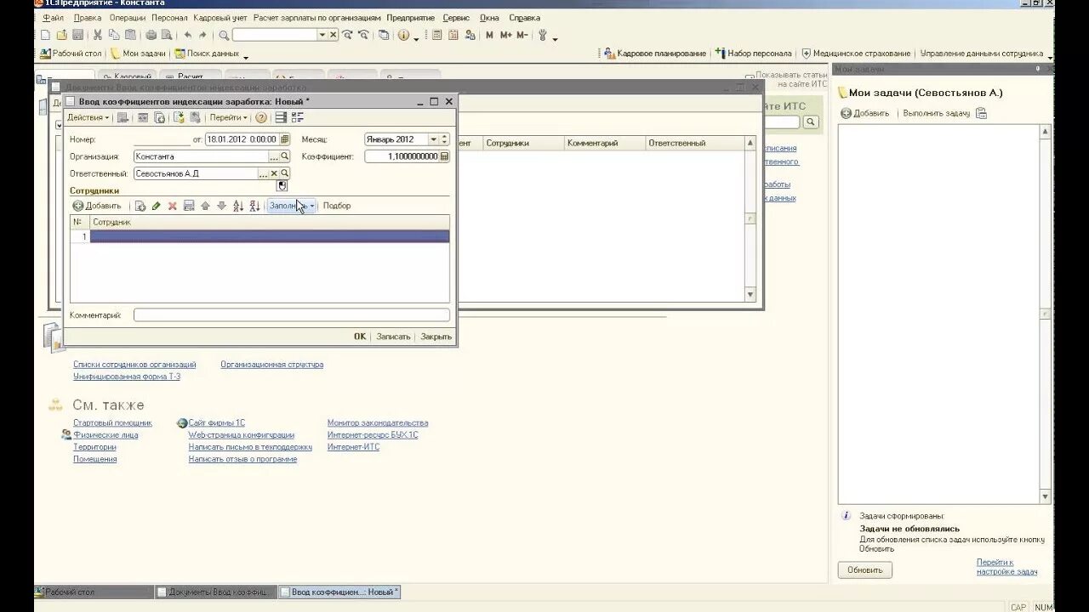
Task: Open the Действия dropdown in dialog
Action: 88,117
